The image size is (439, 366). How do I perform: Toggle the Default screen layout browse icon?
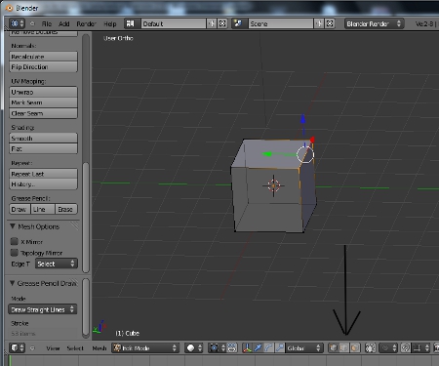click(x=130, y=23)
